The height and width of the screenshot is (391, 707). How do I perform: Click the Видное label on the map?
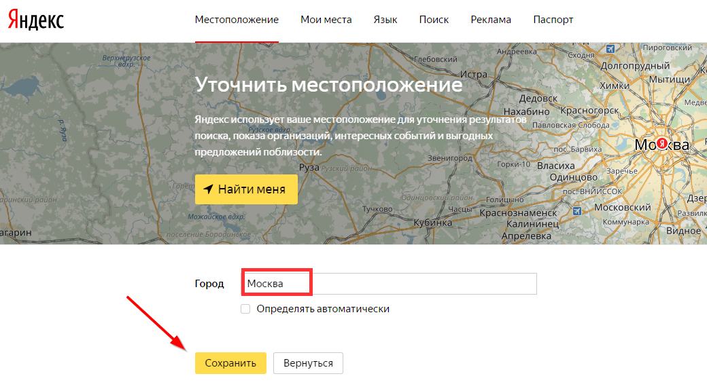684,231
